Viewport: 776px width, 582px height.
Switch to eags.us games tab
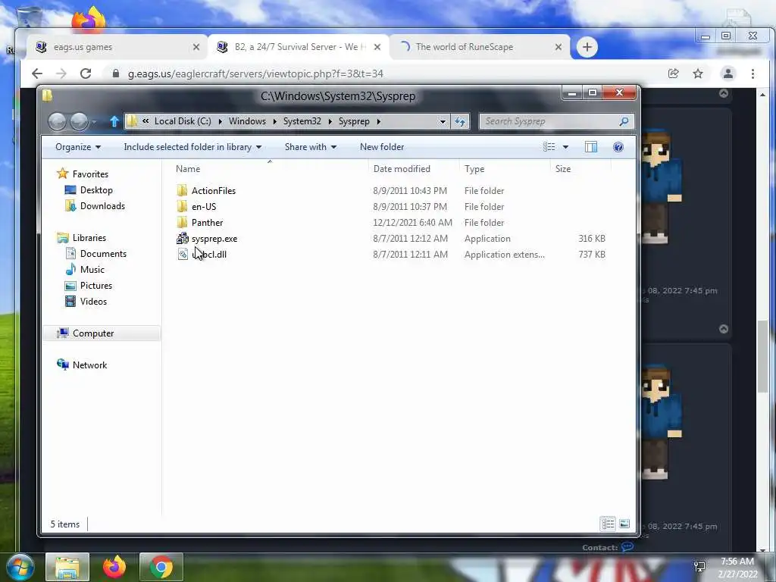[116, 47]
